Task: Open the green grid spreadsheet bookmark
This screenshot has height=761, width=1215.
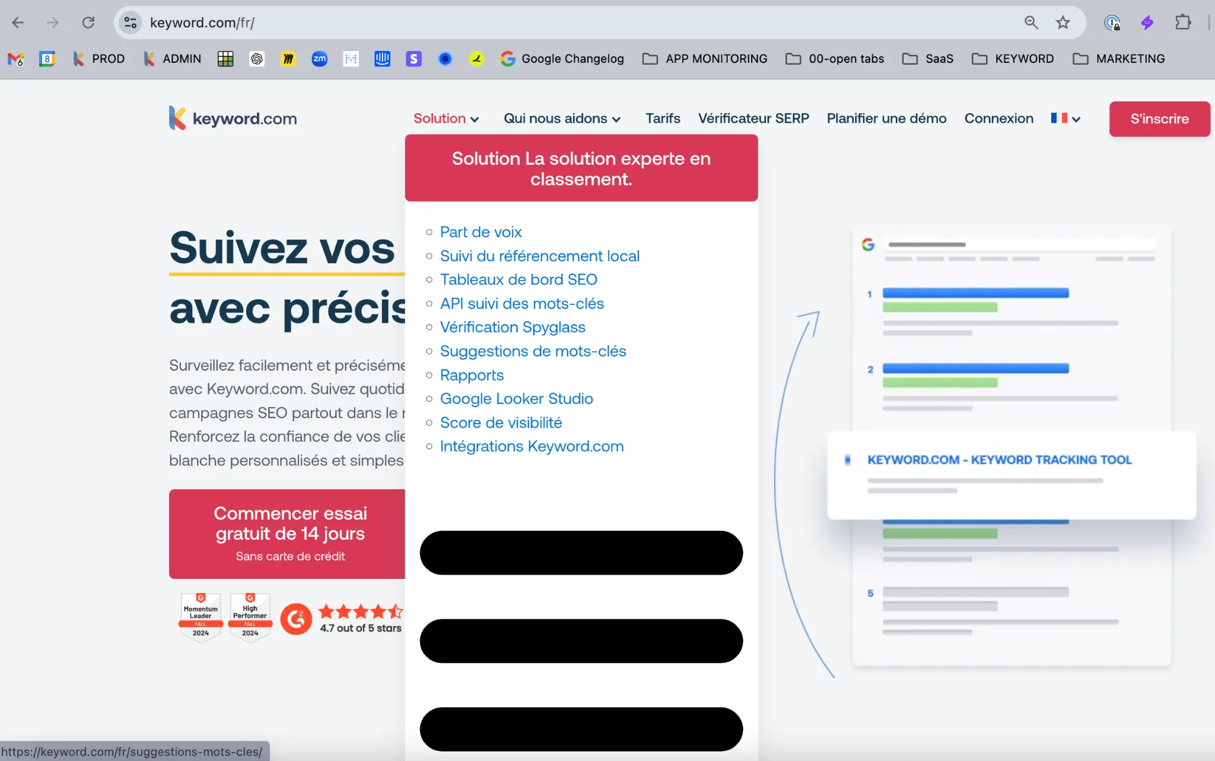Action: tap(225, 59)
